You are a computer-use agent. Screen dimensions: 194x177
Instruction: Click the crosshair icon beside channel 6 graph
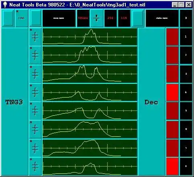(x=35, y=129)
